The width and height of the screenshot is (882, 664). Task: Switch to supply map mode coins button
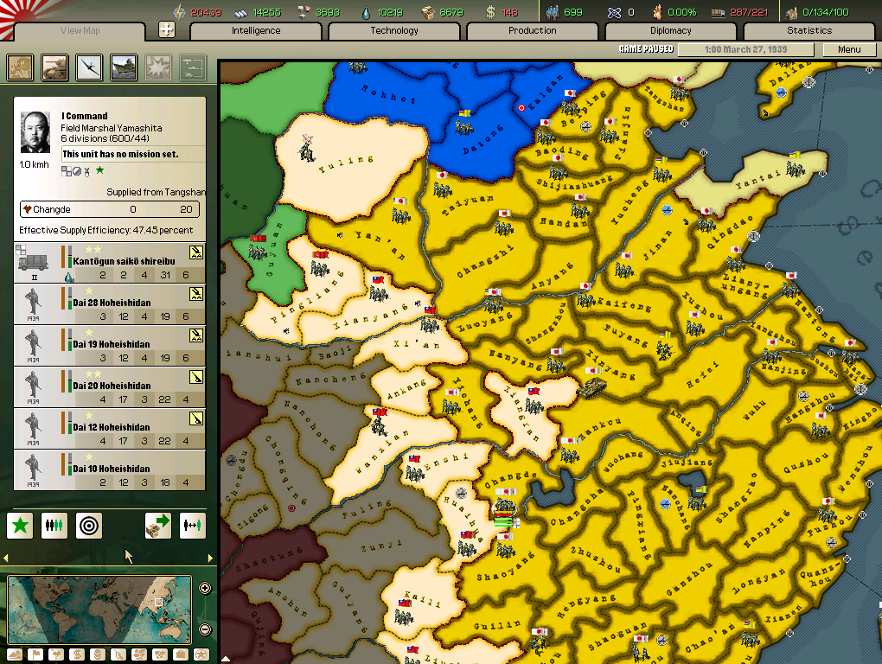tap(98, 654)
